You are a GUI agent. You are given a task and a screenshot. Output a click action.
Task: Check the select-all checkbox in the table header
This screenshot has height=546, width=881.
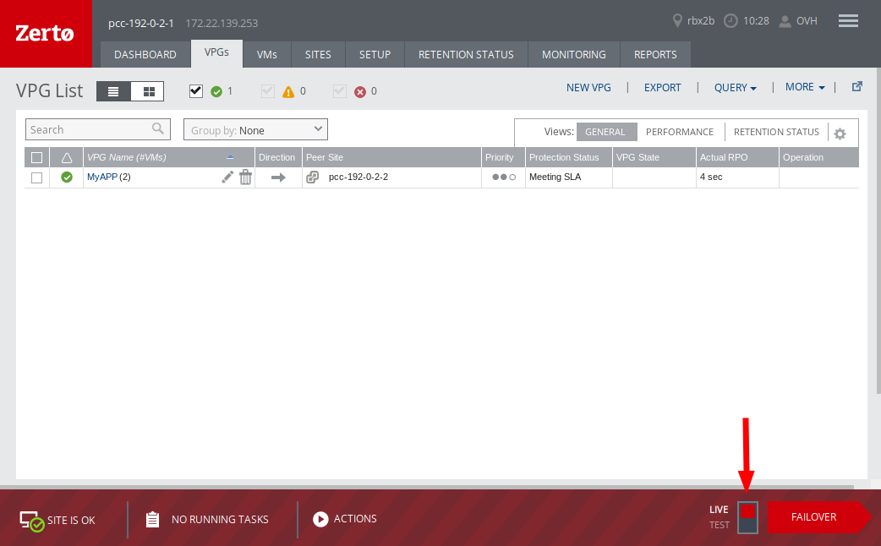[x=36, y=157]
